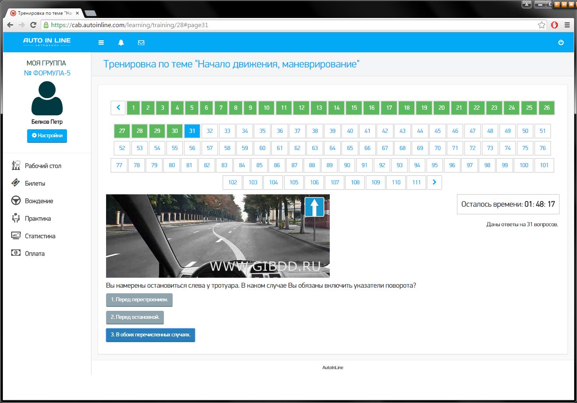Go to question 52

pos(122,148)
